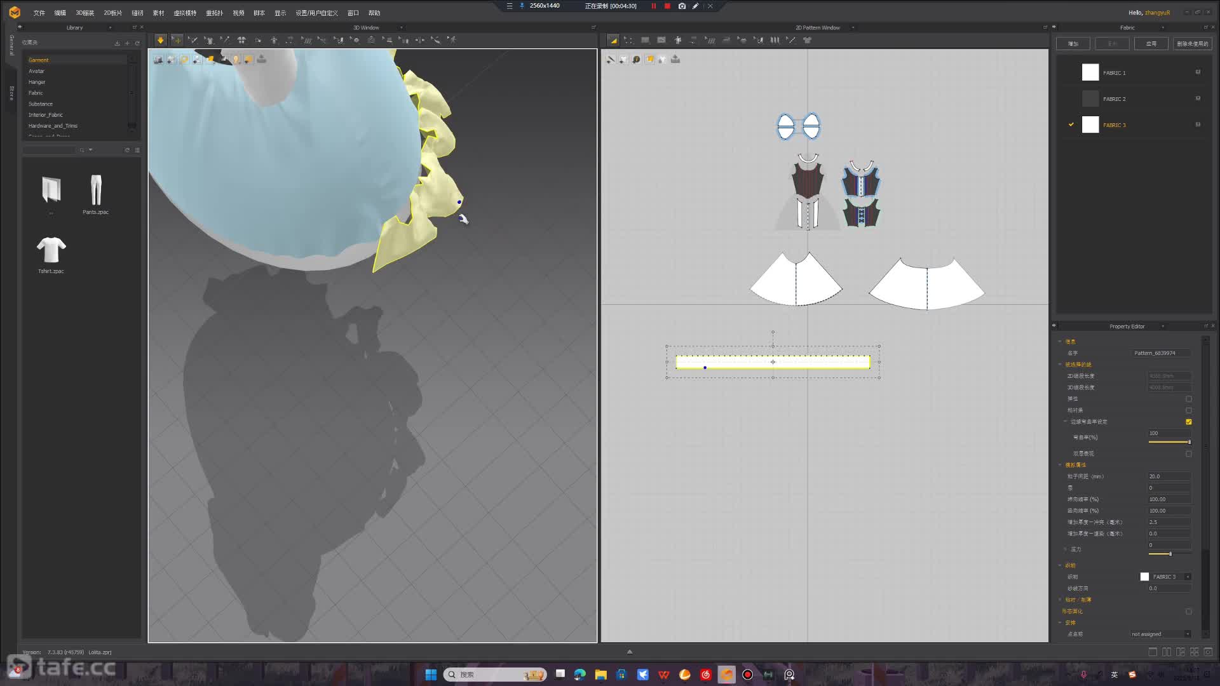Select the Avatar library category
Screen dimensions: 1220x686
(x=36, y=71)
